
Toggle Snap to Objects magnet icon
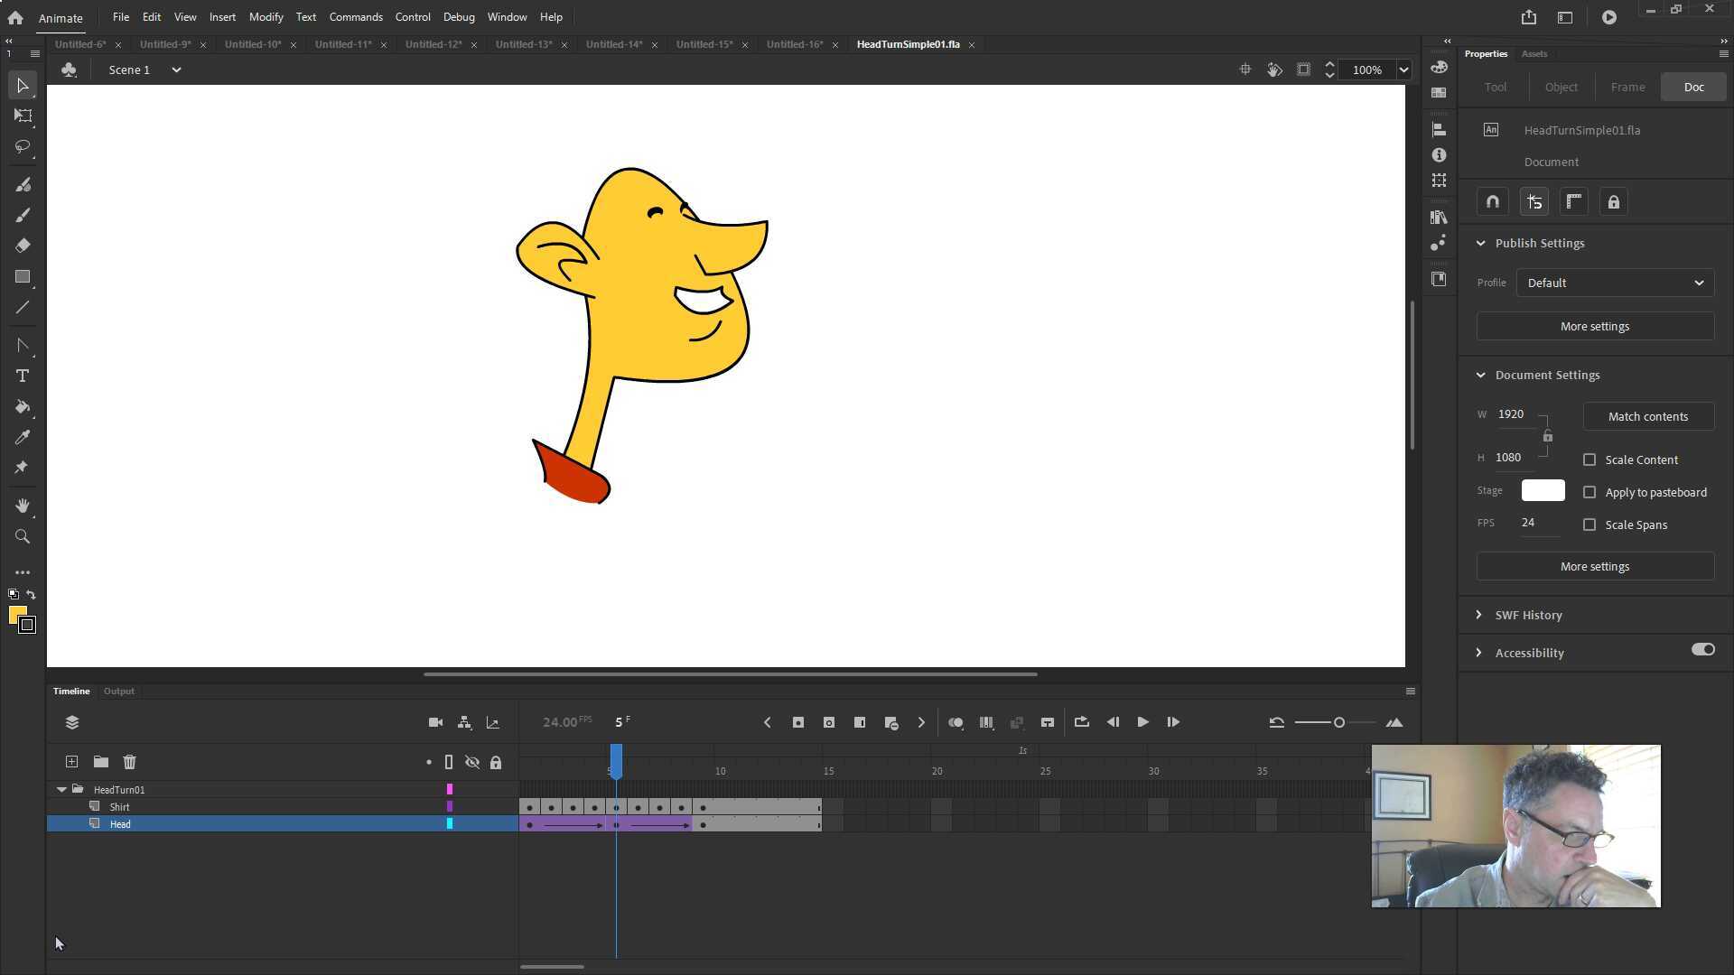pyautogui.click(x=1491, y=201)
